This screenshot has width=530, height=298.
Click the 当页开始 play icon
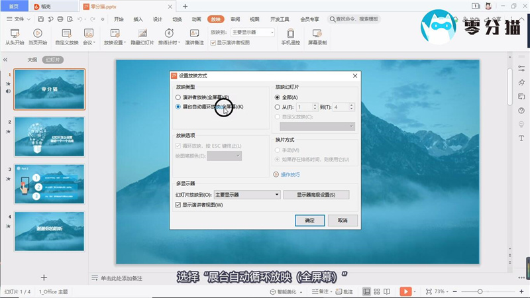pyautogui.click(x=38, y=32)
